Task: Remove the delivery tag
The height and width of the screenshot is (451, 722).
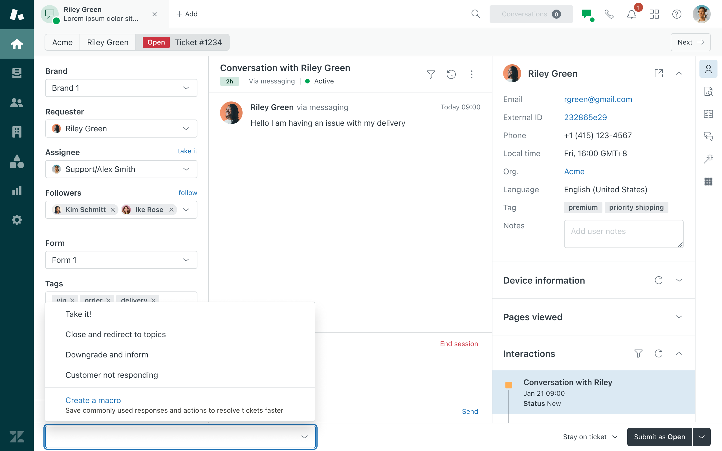Action: coord(153,299)
